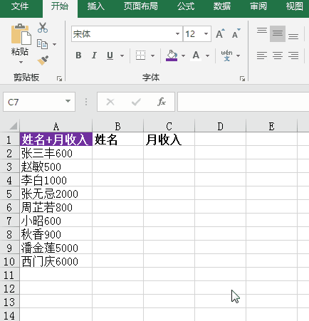This screenshot has height=321, width=309.
Task: Open the Paste options dropdown arrow
Action: pyautogui.click(x=21, y=63)
